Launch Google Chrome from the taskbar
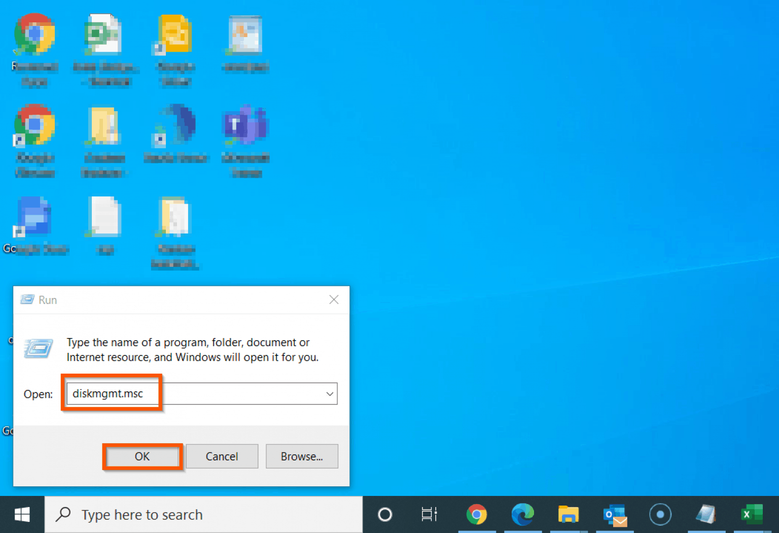779x533 pixels. [x=477, y=514]
